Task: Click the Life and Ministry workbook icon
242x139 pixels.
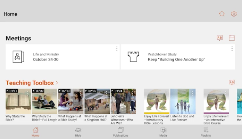Action: pyautogui.click(x=18, y=57)
